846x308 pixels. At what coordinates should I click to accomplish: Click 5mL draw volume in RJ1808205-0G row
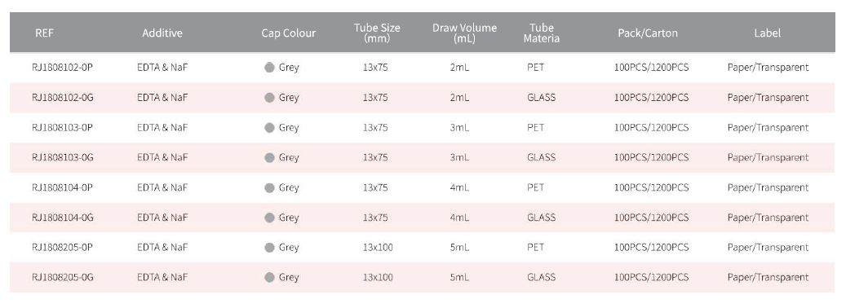pyautogui.click(x=459, y=278)
